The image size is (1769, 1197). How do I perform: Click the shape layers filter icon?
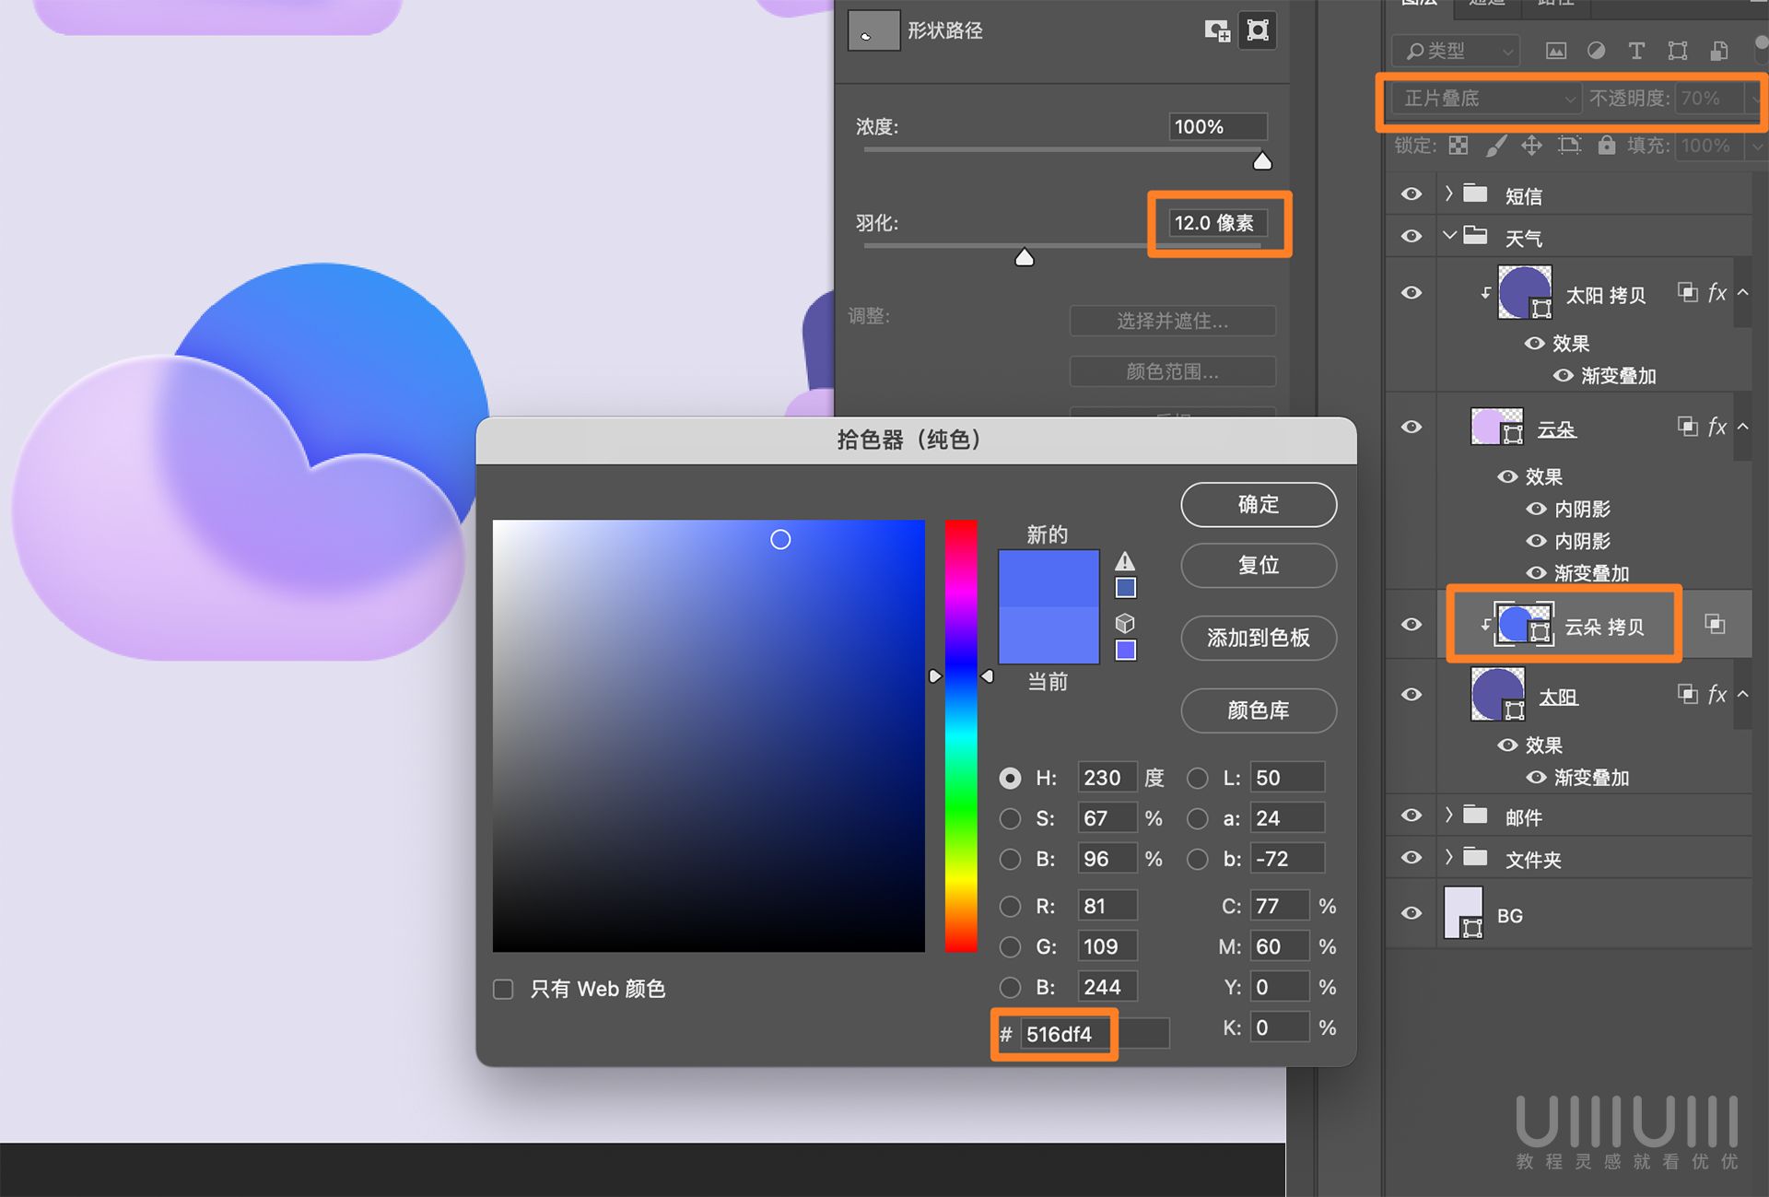1678,51
